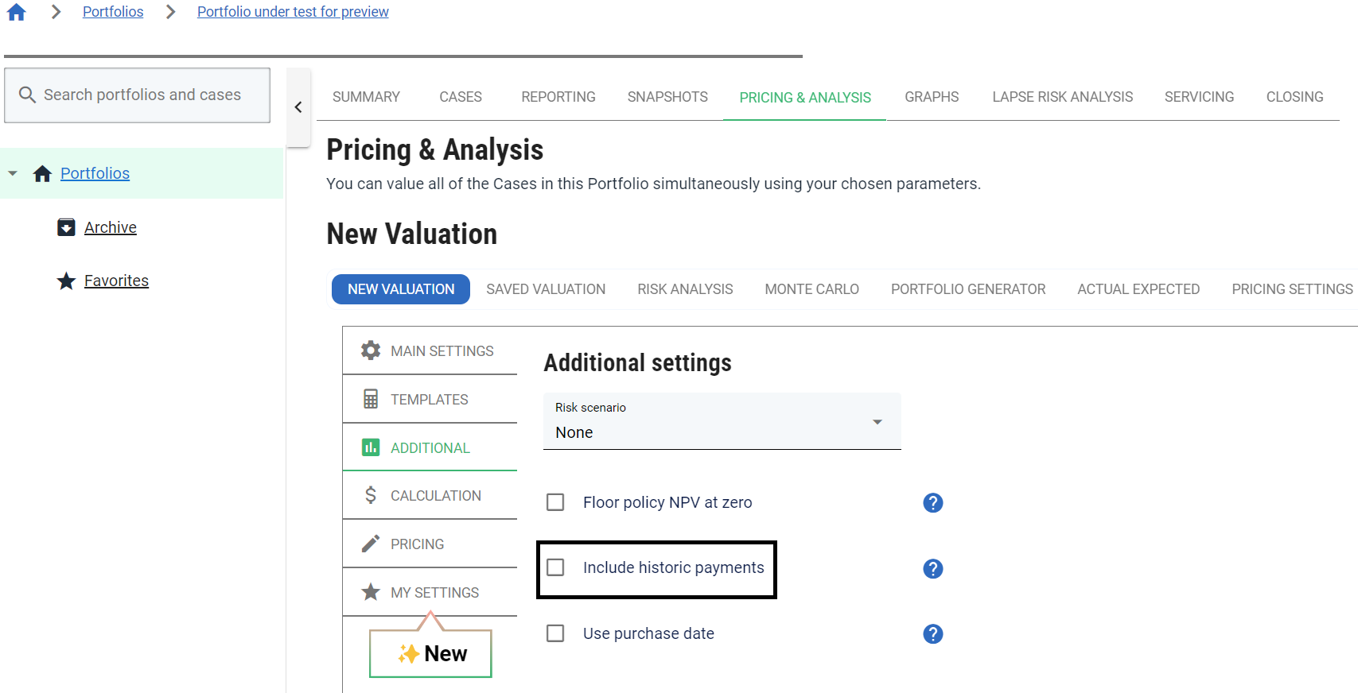Collapse the left sidebar with chevron
Image resolution: width=1358 pixels, height=693 pixels.
coord(298,107)
